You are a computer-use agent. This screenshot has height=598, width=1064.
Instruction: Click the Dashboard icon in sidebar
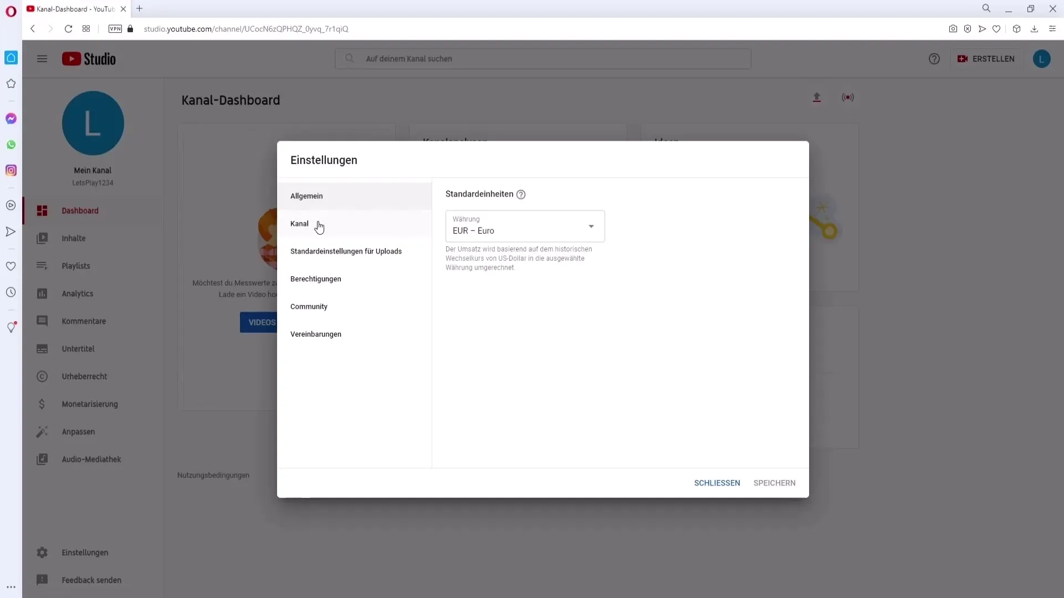42,210
